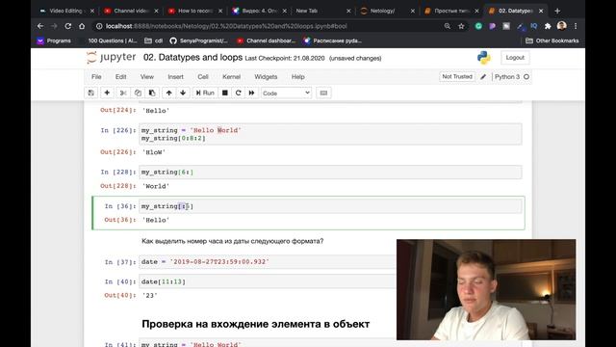Switch to the New Tab tab
The width and height of the screenshot is (616, 347).
(x=322, y=11)
